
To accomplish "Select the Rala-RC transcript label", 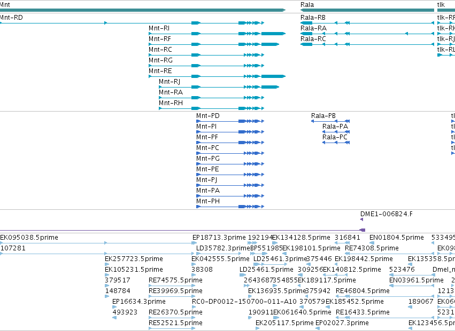I will coord(313,39).
